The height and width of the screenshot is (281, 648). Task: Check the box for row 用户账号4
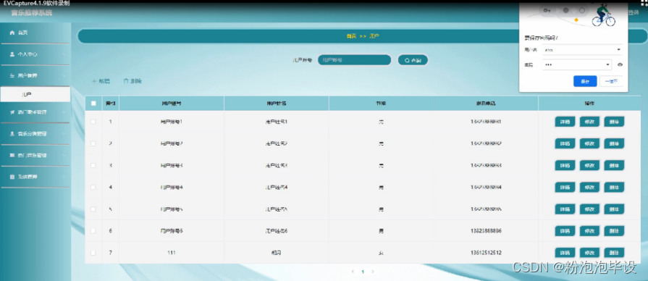[x=93, y=187]
